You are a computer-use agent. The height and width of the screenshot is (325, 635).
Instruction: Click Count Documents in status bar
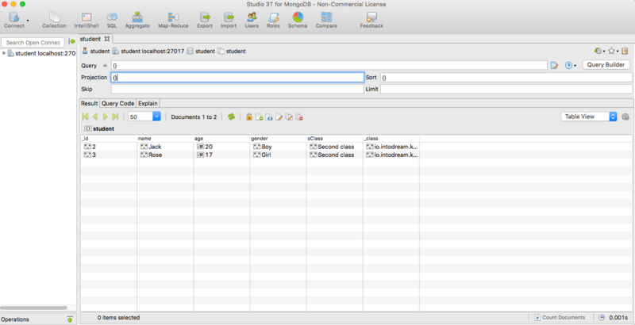coord(562,317)
